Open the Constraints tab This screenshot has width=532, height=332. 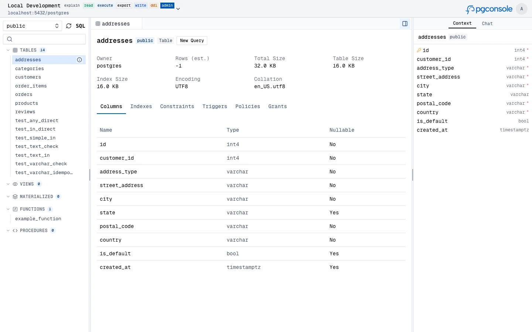(177, 107)
